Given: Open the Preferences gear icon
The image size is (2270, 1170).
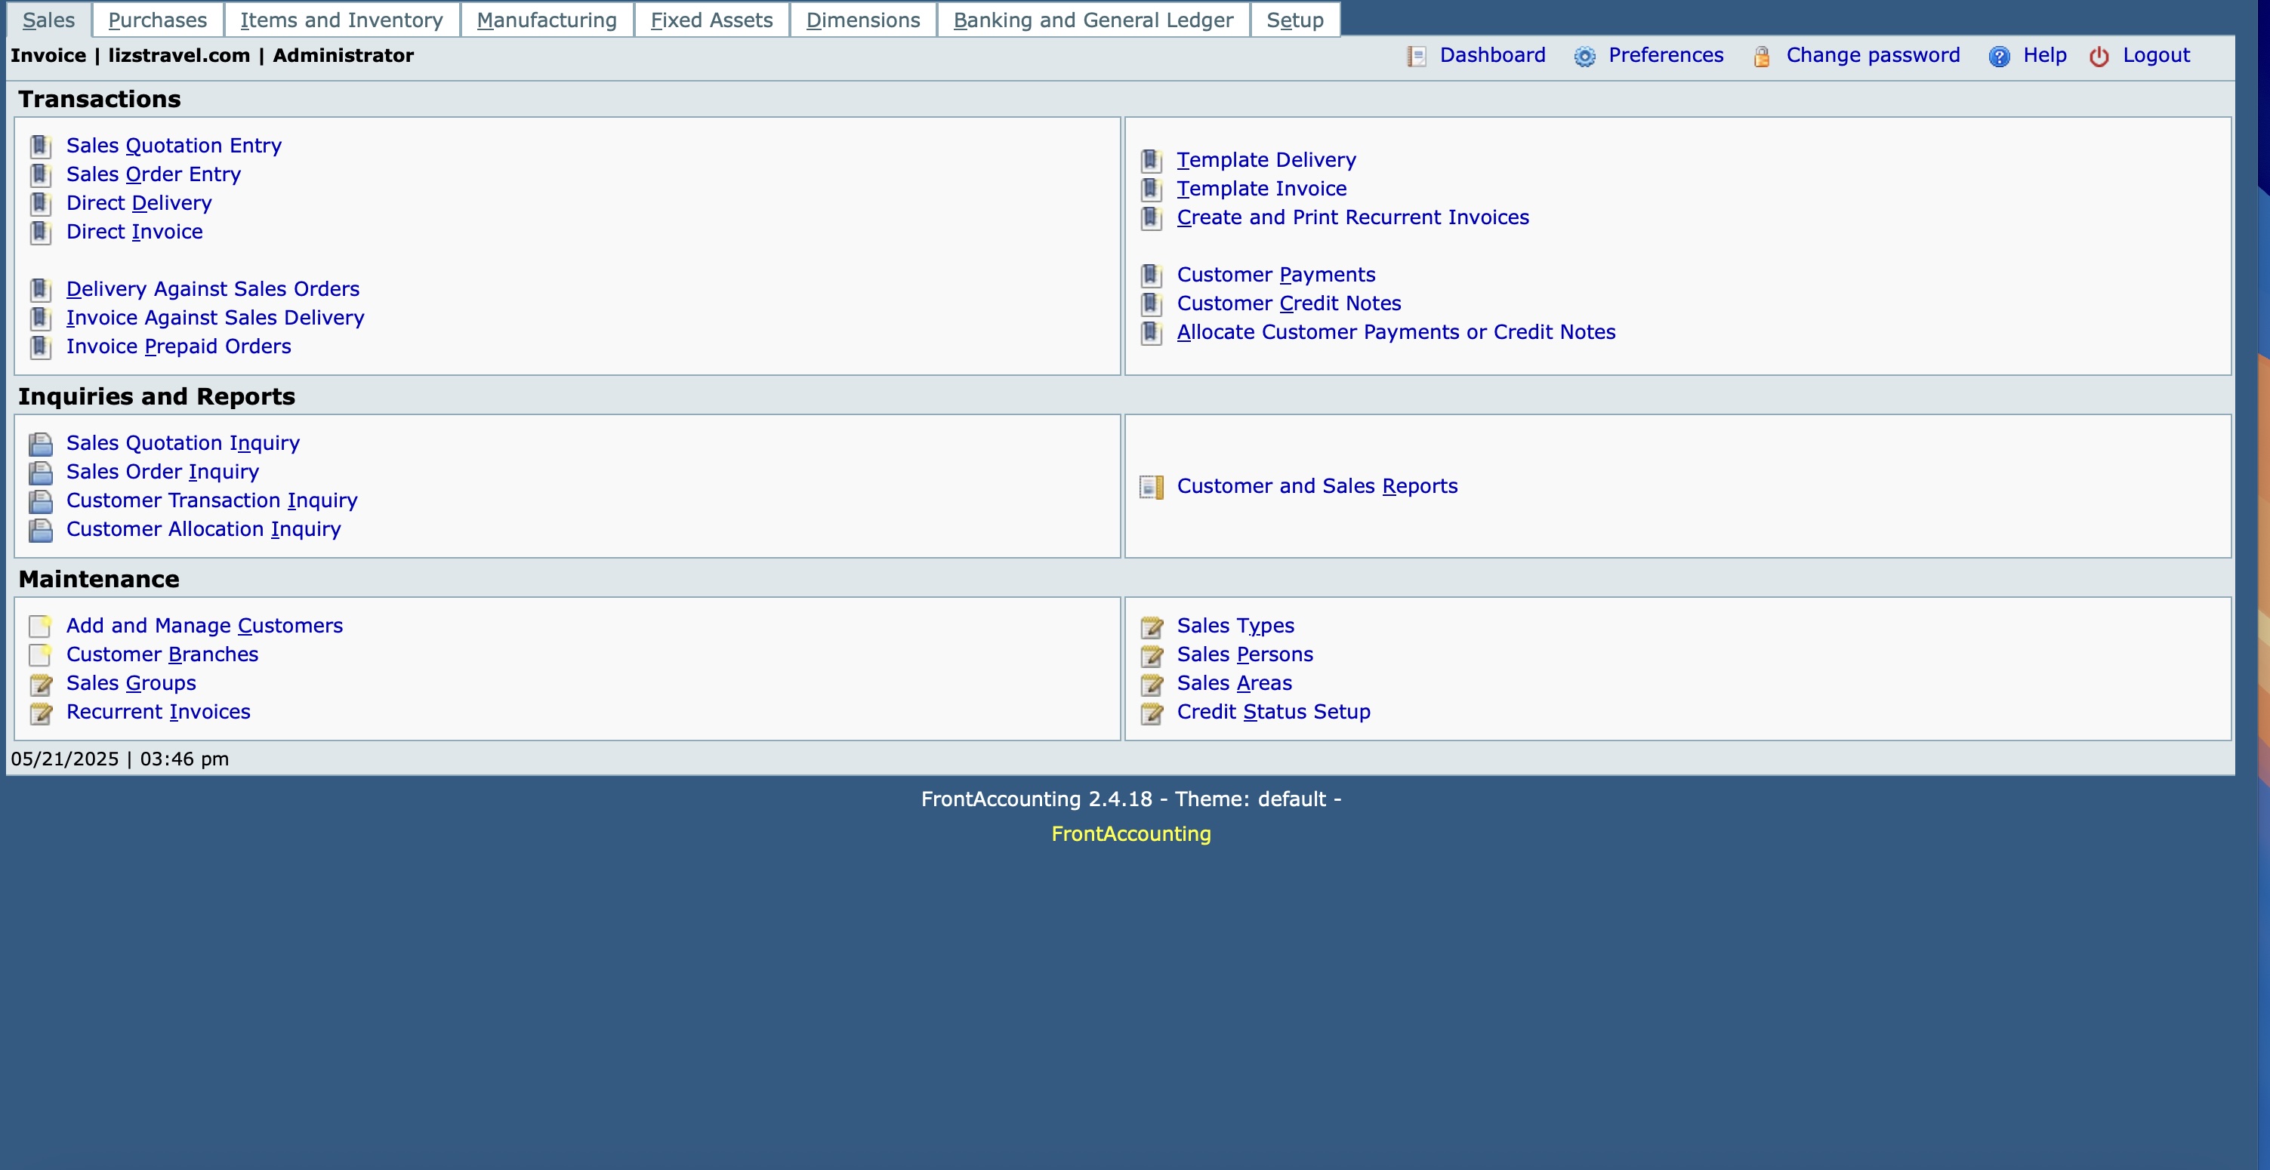Looking at the screenshot, I should 1584,56.
